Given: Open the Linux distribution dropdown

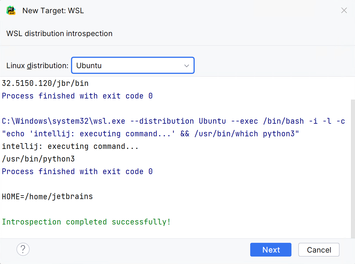Looking at the screenshot, I should 133,66.
